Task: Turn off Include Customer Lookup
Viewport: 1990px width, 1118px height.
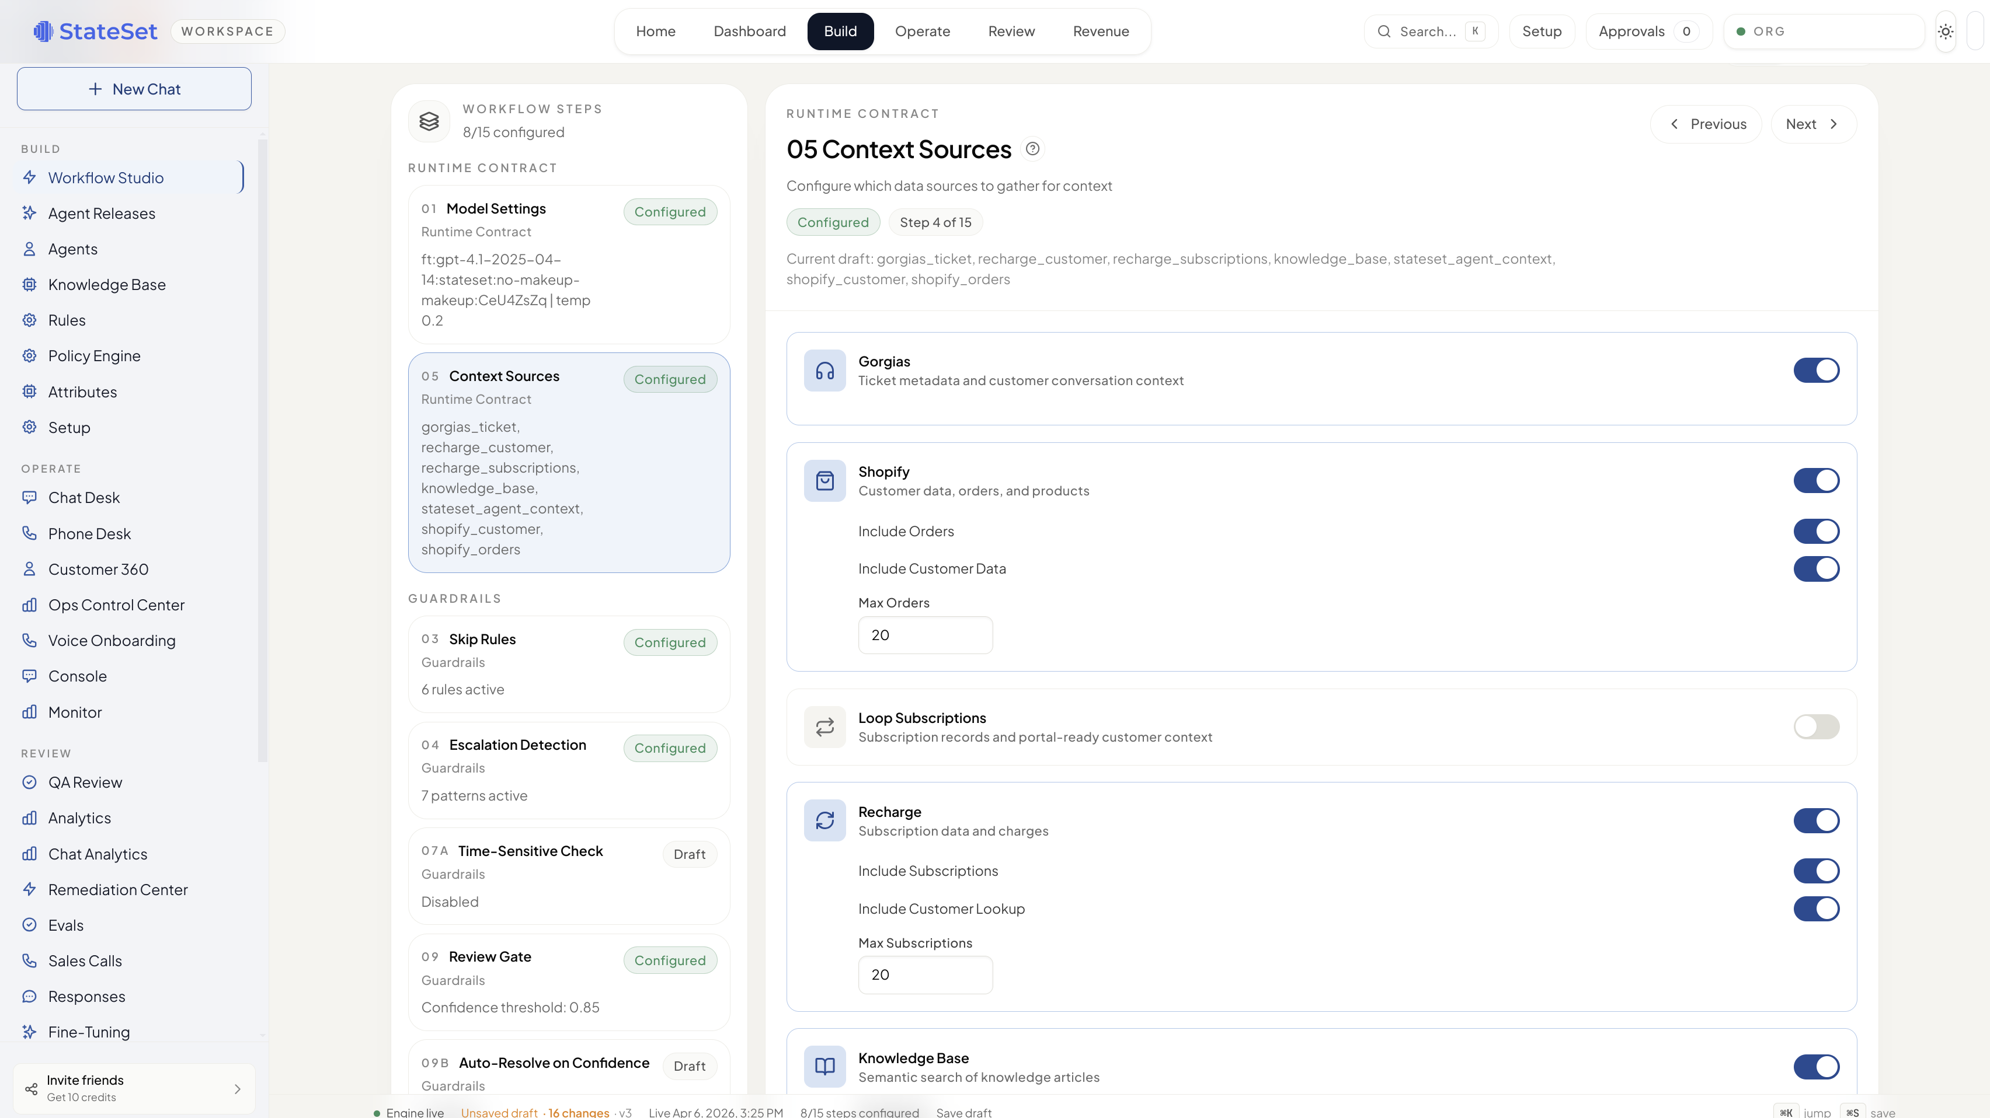Action: [1816, 909]
